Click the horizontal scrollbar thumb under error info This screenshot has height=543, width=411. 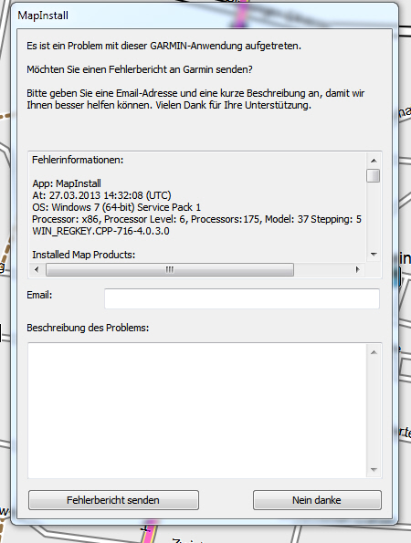[x=170, y=269]
